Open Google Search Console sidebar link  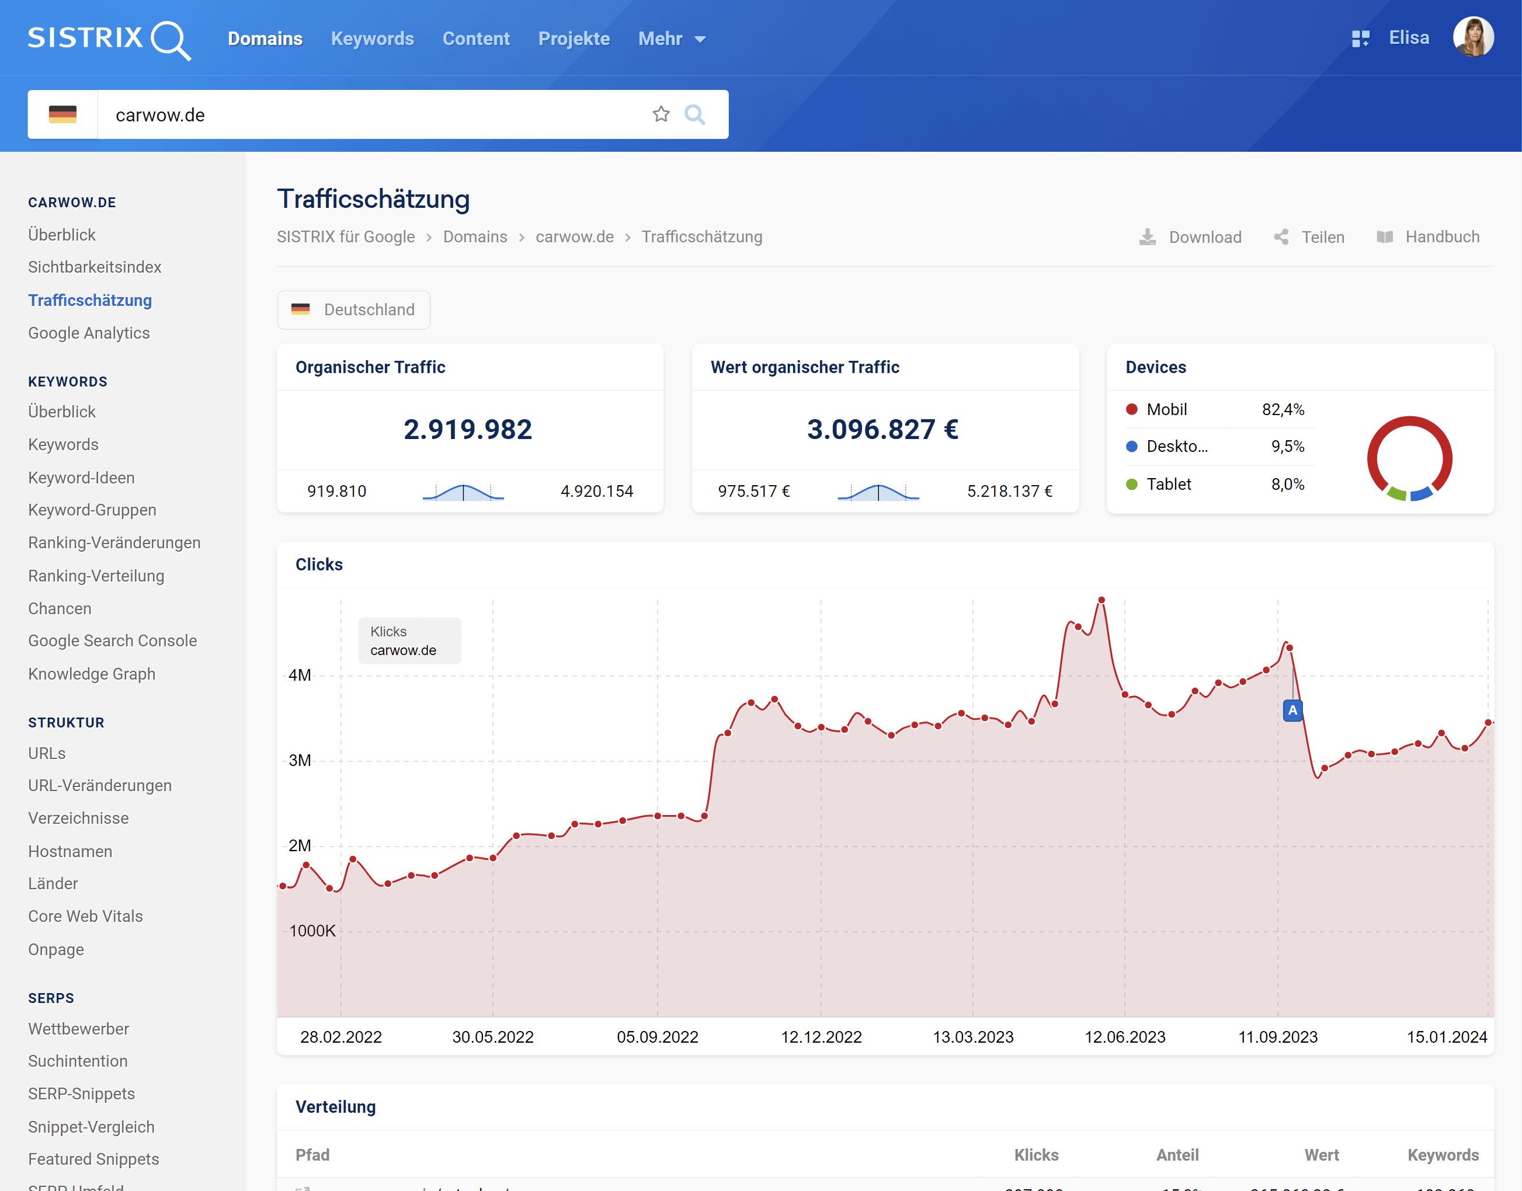(x=112, y=641)
